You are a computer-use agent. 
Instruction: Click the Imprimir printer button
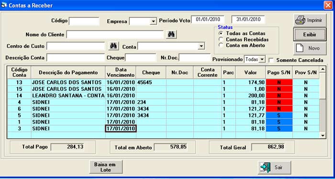click(x=310, y=21)
